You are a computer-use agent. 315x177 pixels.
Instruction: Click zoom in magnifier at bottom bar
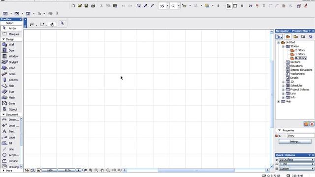point(91,170)
